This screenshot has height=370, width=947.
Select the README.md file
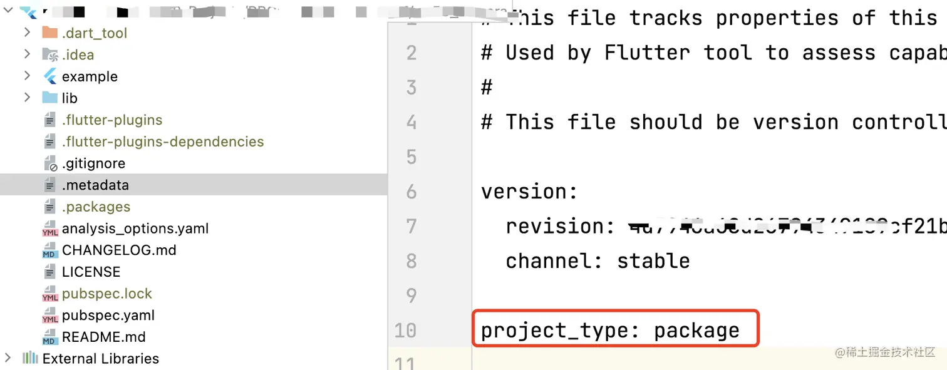coord(103,337)
